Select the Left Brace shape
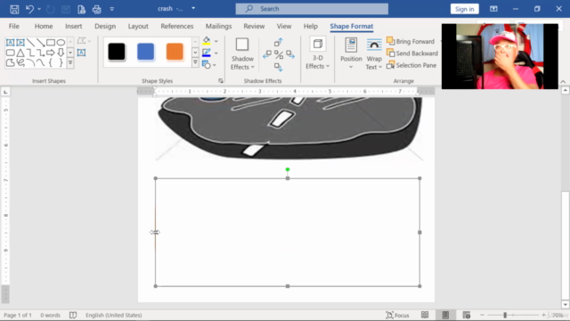Viewport: 570px width, 321px height. coord(51,62)
